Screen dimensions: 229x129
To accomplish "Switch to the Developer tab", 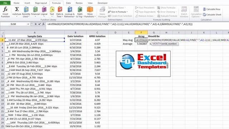I will point(103,3).
